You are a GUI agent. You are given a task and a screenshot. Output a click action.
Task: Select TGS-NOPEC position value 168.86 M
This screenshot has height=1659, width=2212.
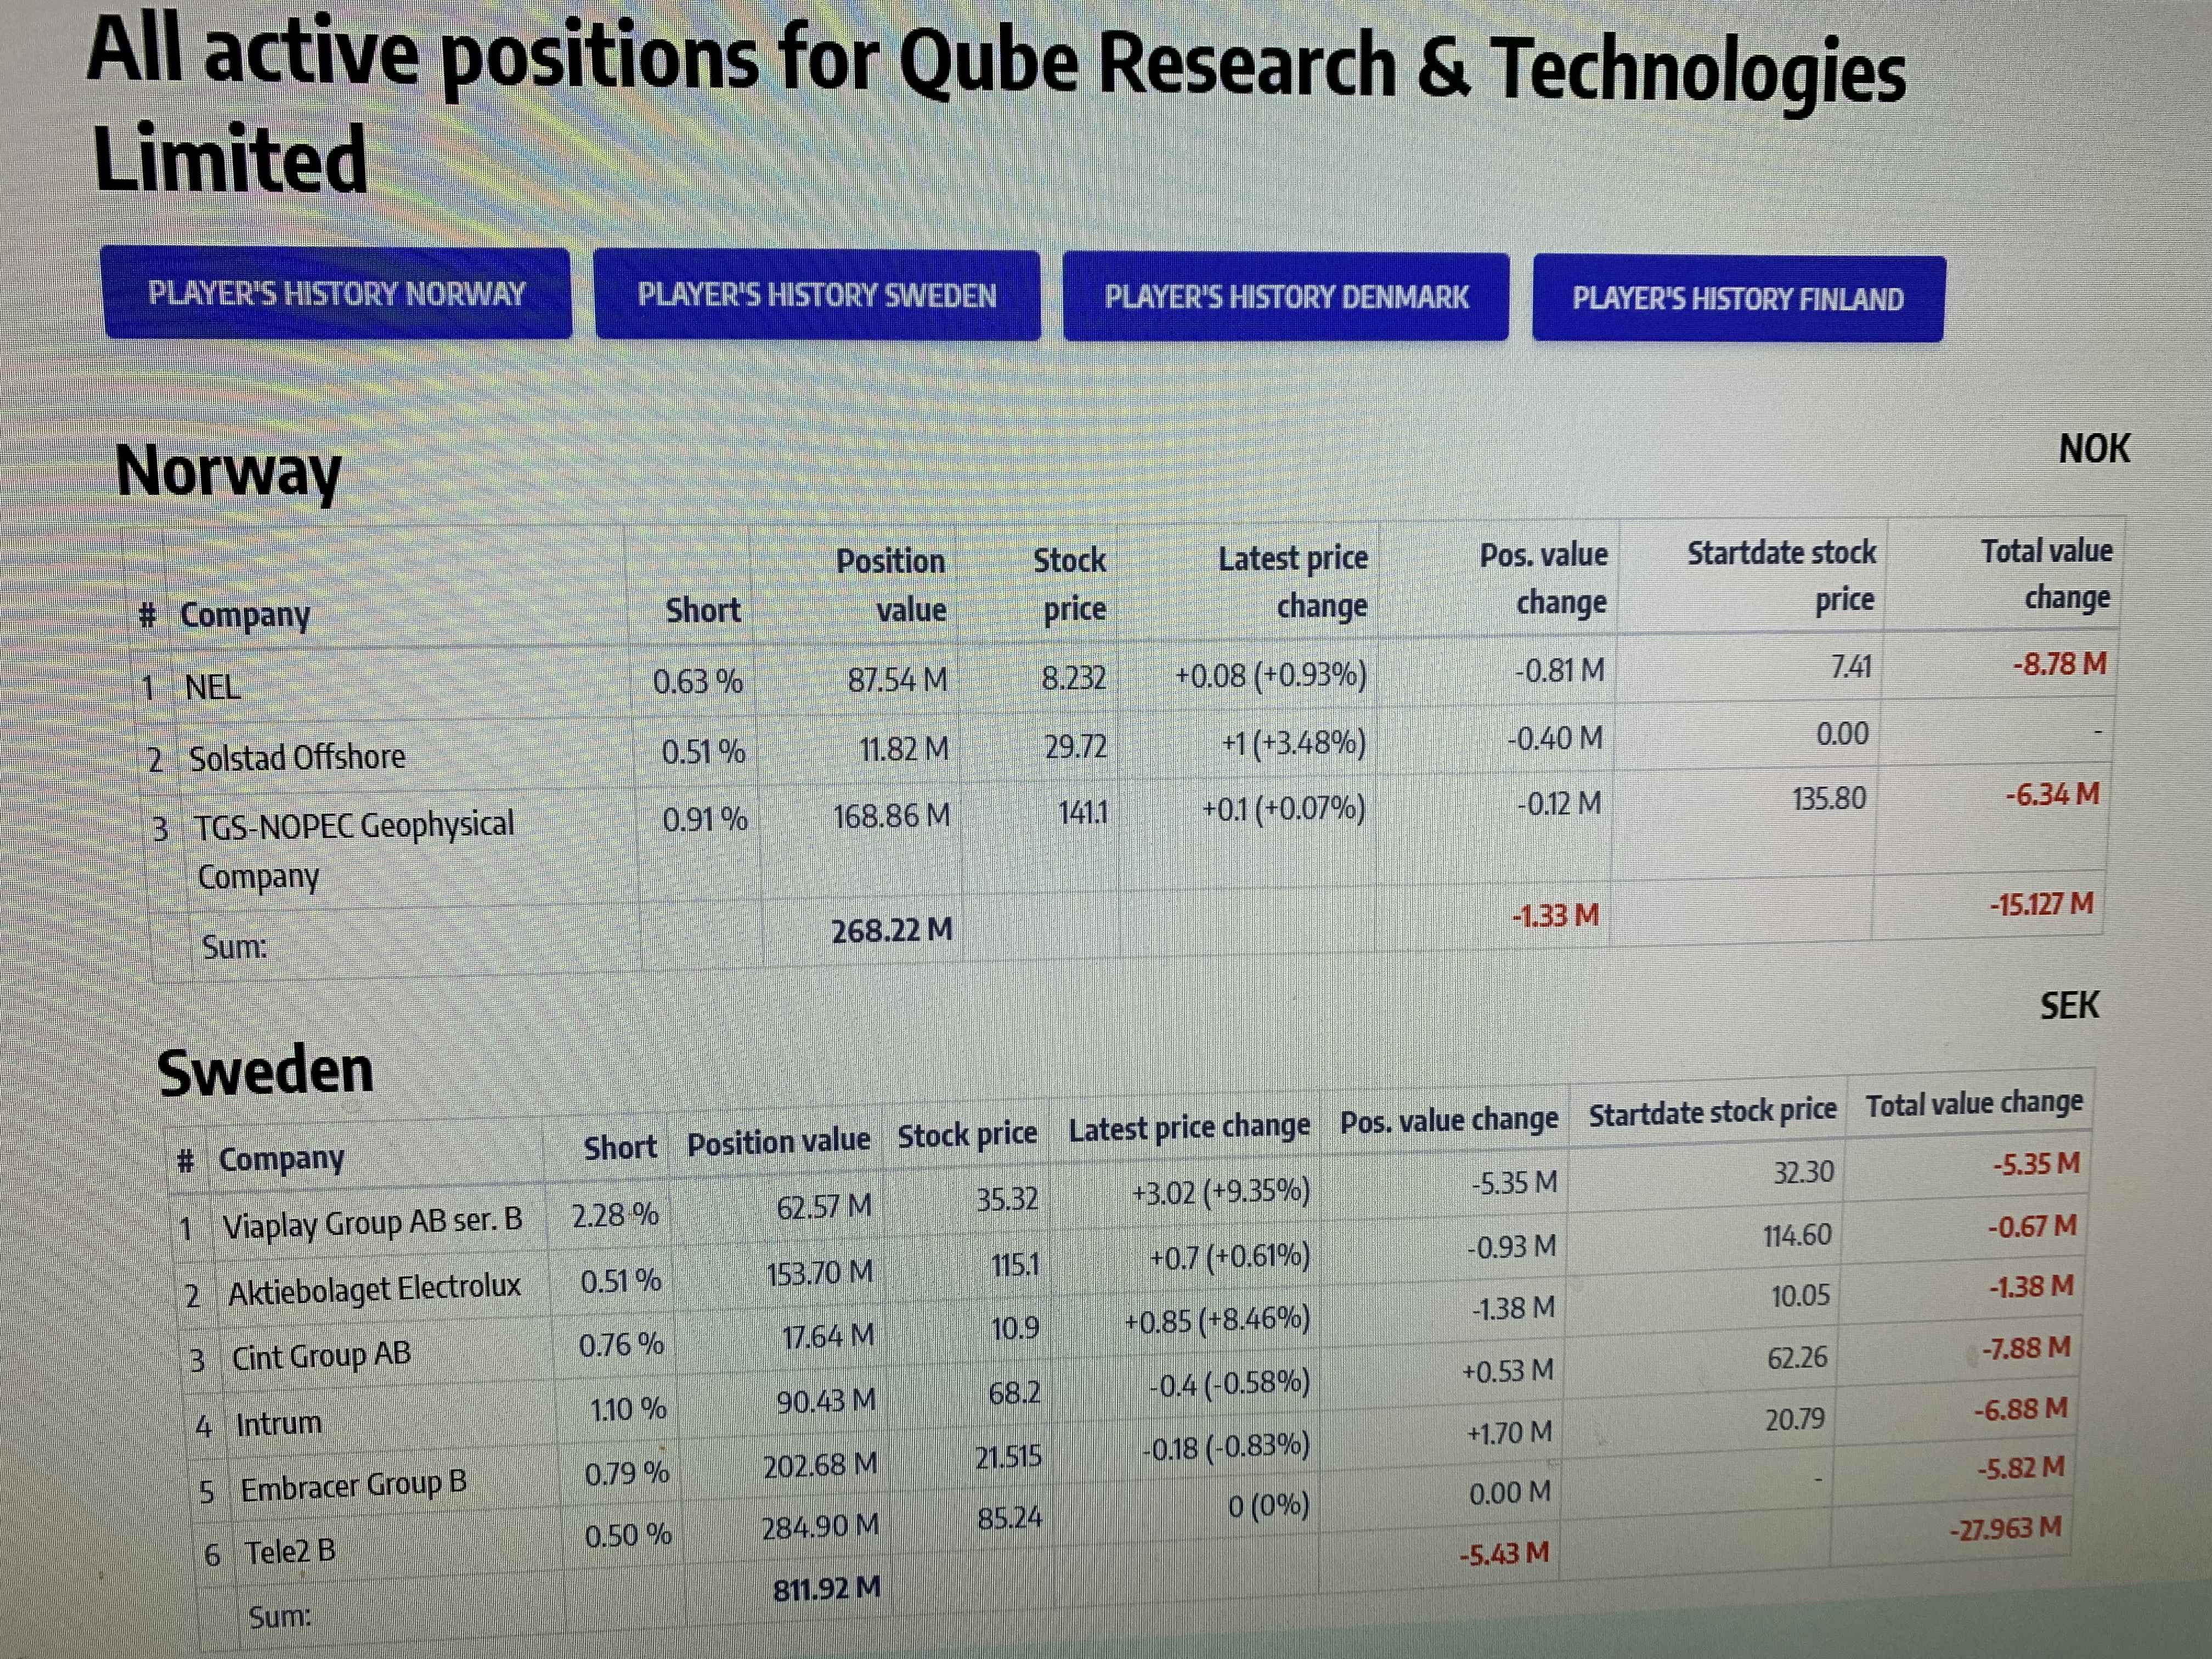click(x=891, y=816)
